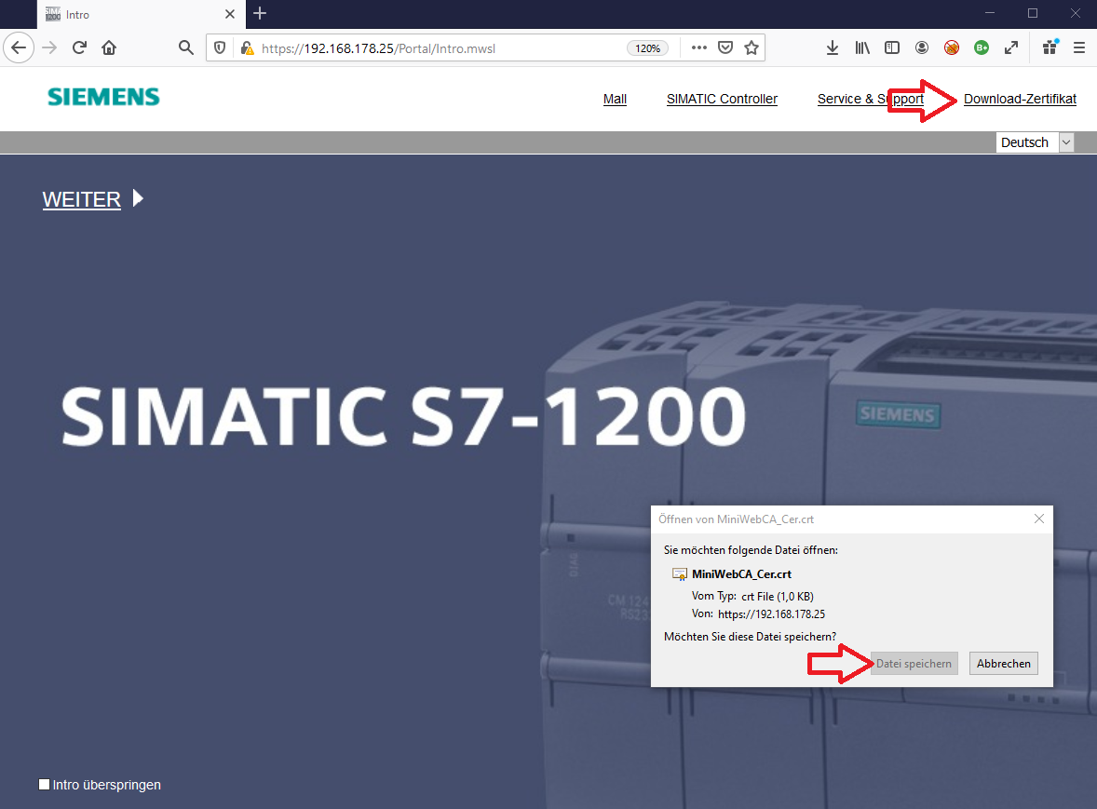1097x809 pixels.
Task: Click the dialog source text https://192.168.178.25
Action: coord(771,613)
